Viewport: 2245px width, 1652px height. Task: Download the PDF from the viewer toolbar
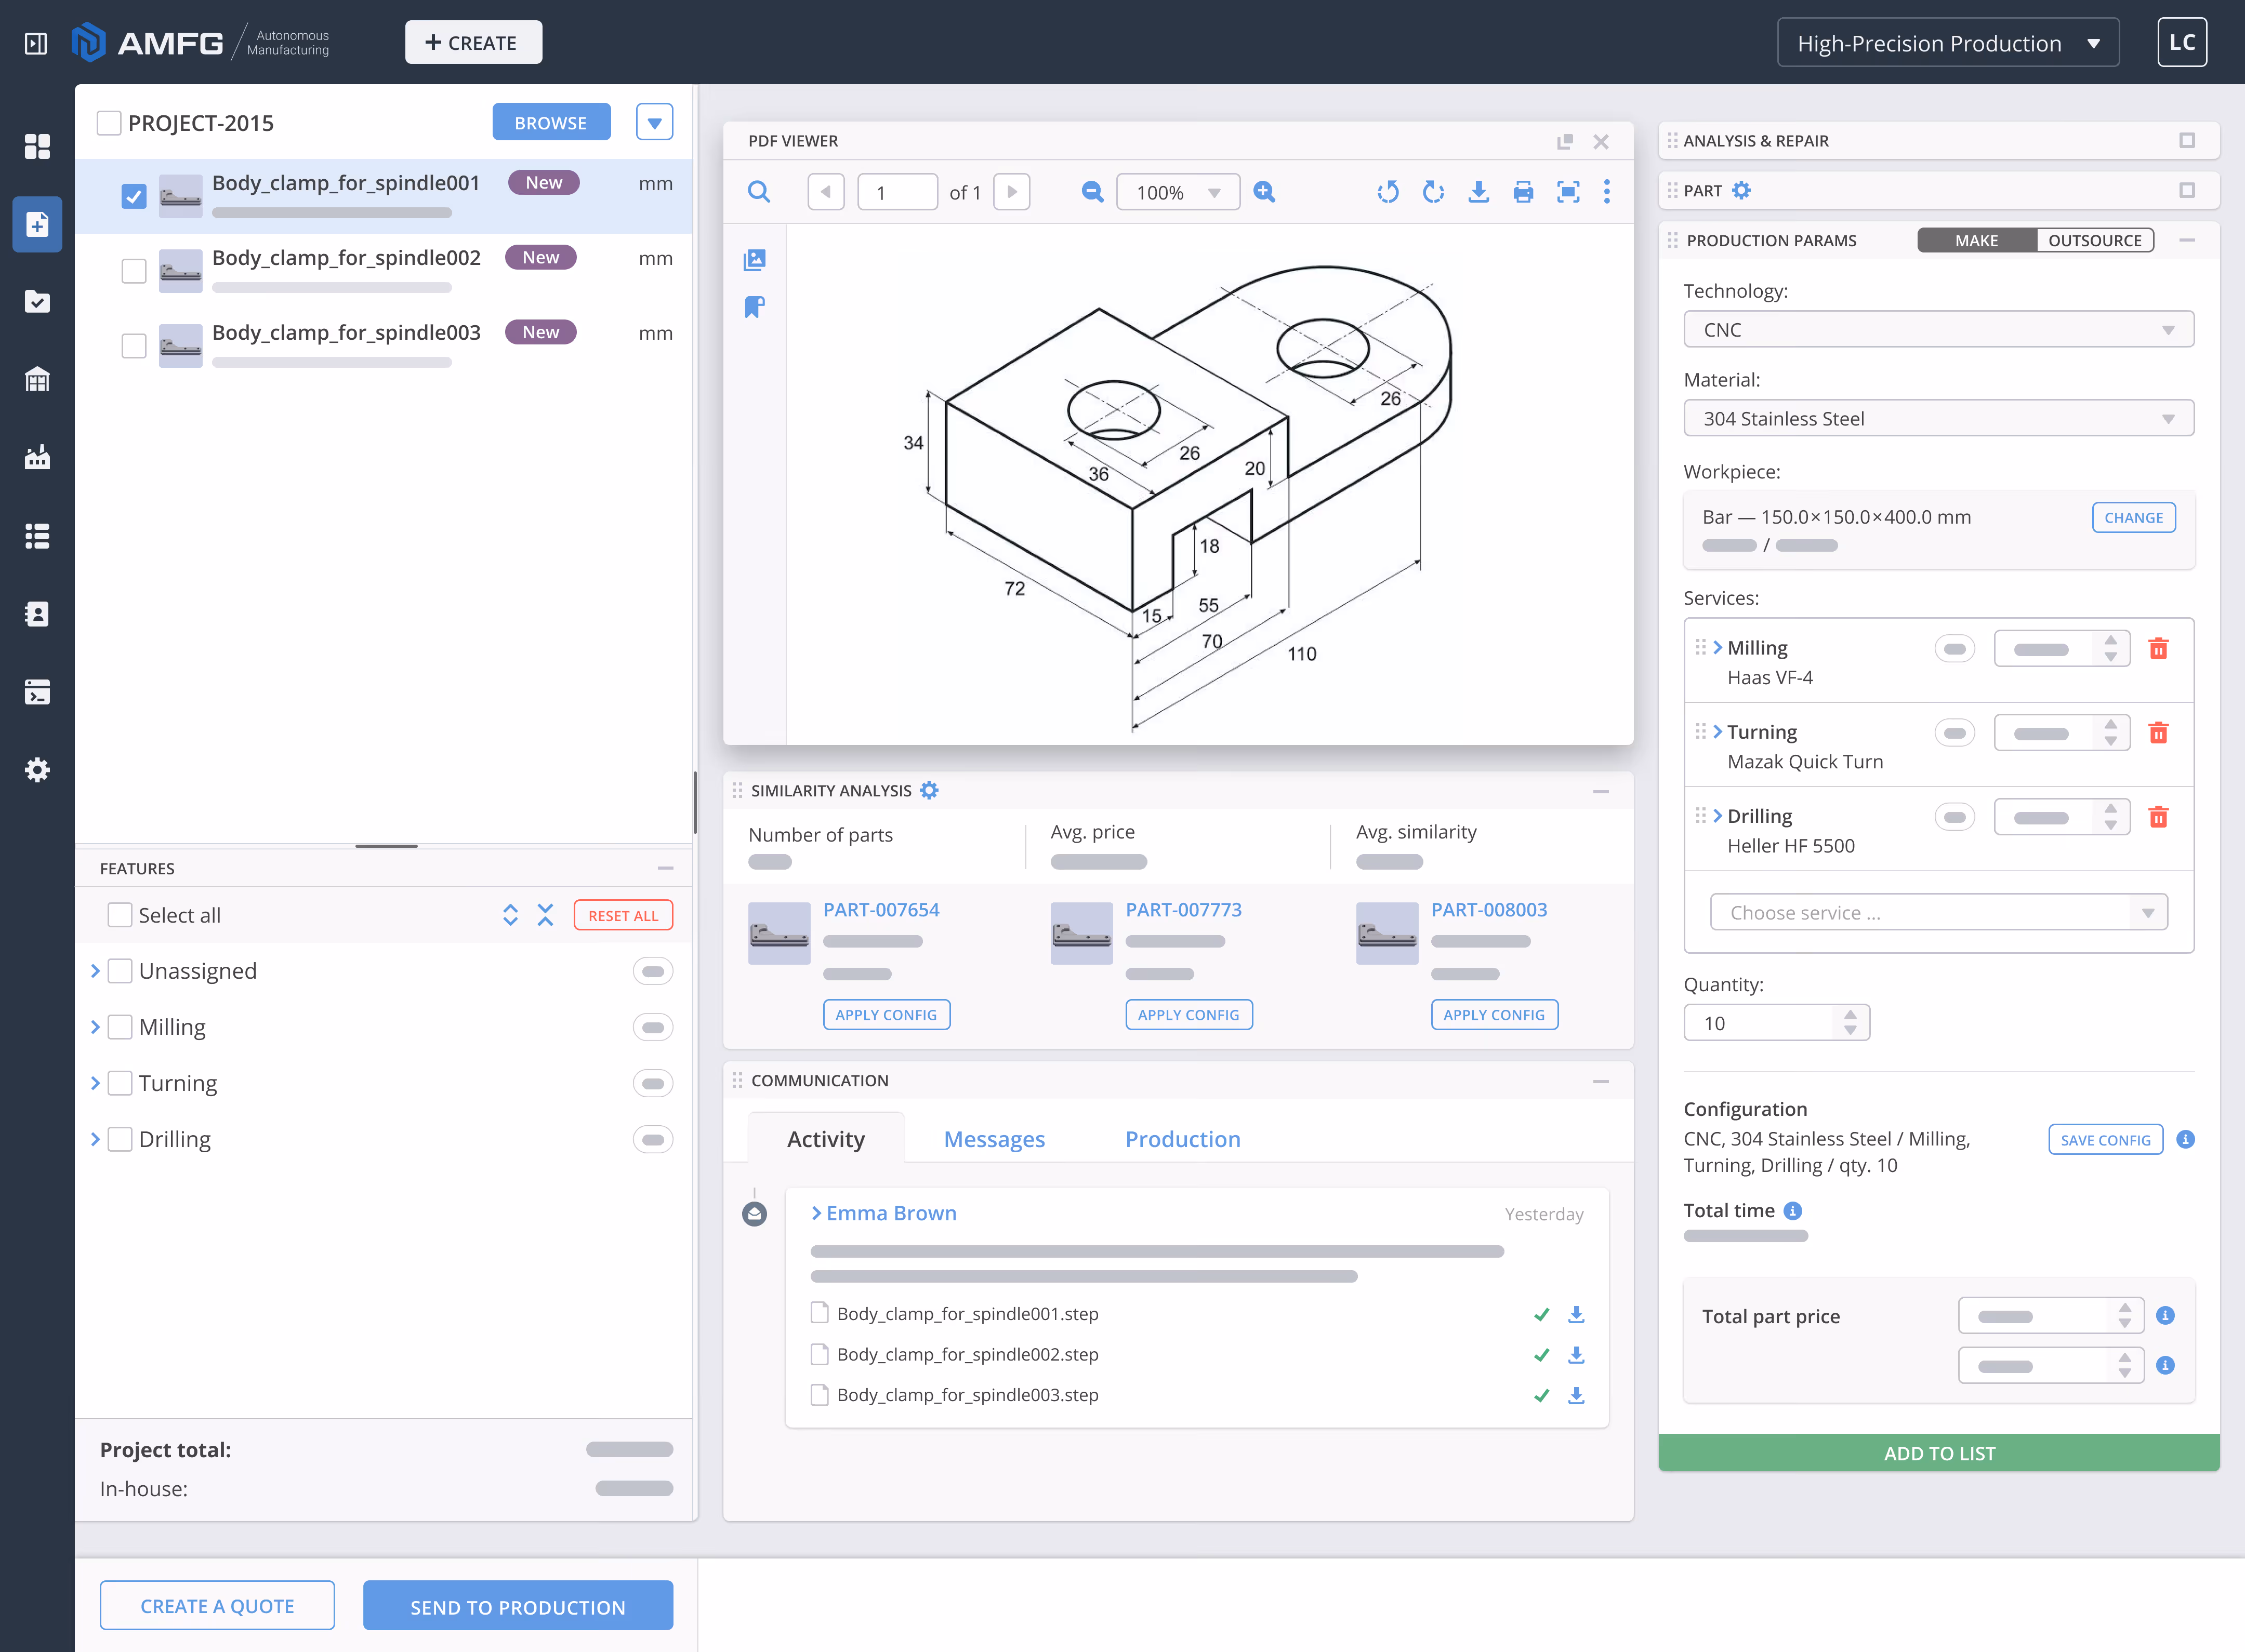pos(1477,192)
